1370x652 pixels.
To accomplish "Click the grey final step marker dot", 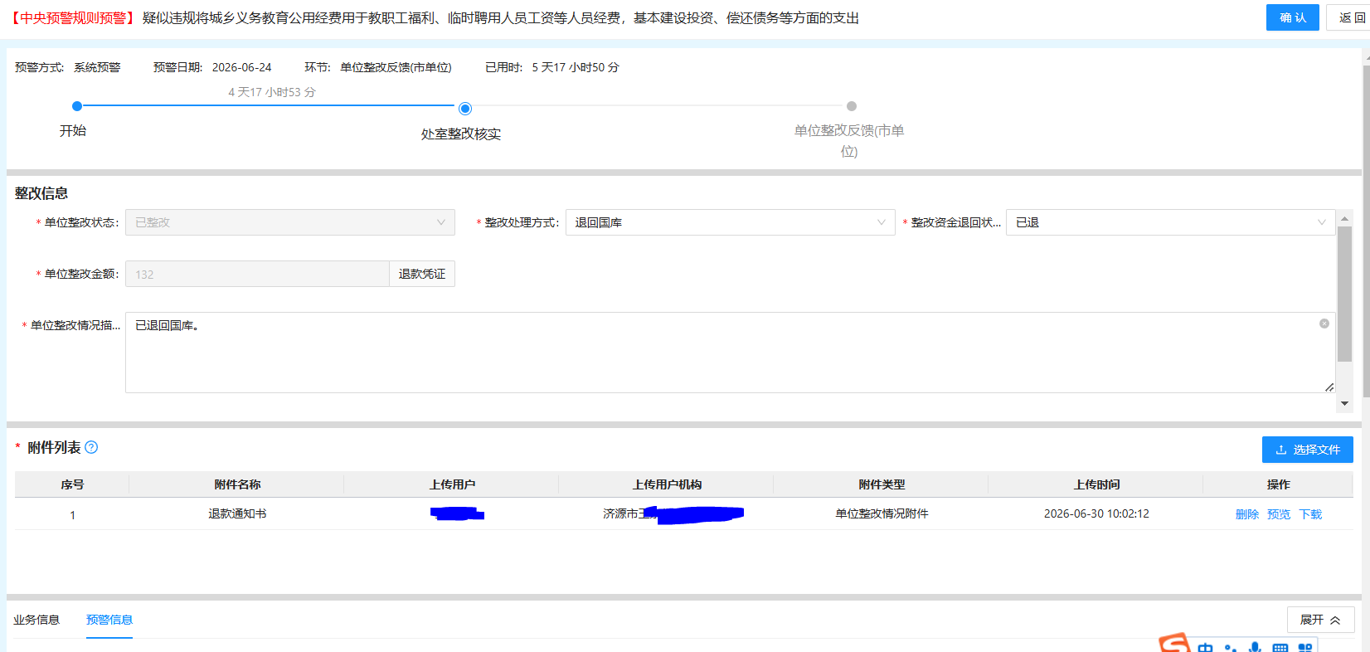I will (852, 106).
